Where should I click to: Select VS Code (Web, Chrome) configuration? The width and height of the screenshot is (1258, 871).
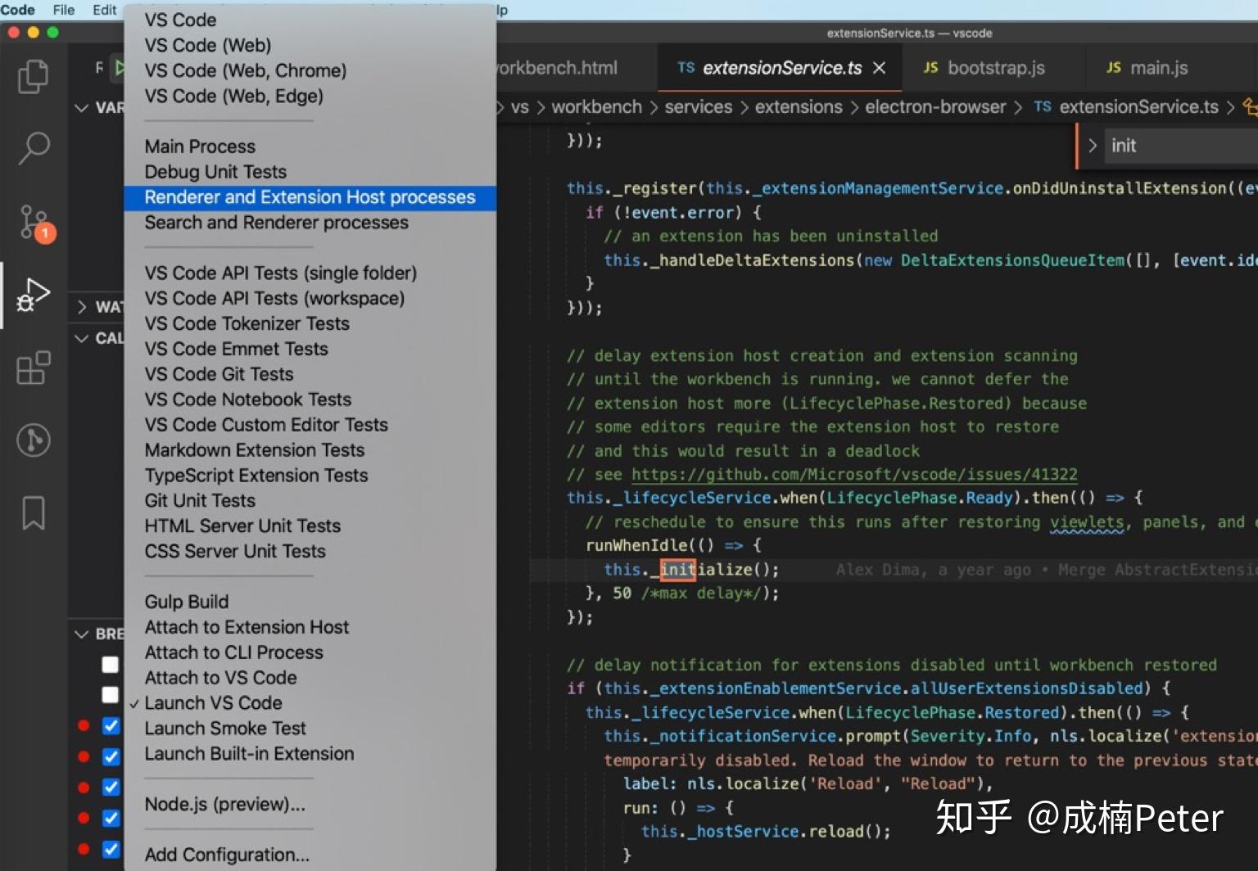(310, 70)
